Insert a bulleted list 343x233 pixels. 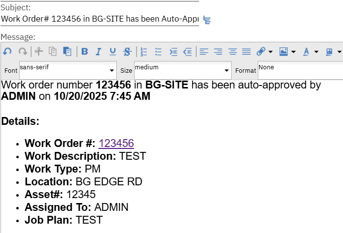pyautogui.click(x=158, y=51)
